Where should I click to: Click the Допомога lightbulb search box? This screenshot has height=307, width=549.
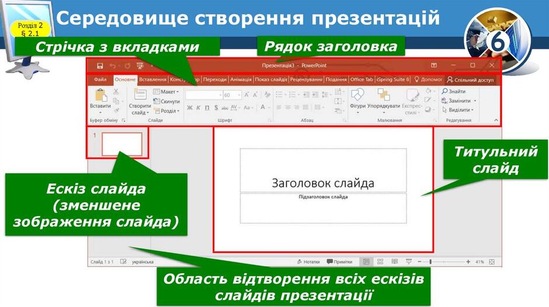(428, 80)
